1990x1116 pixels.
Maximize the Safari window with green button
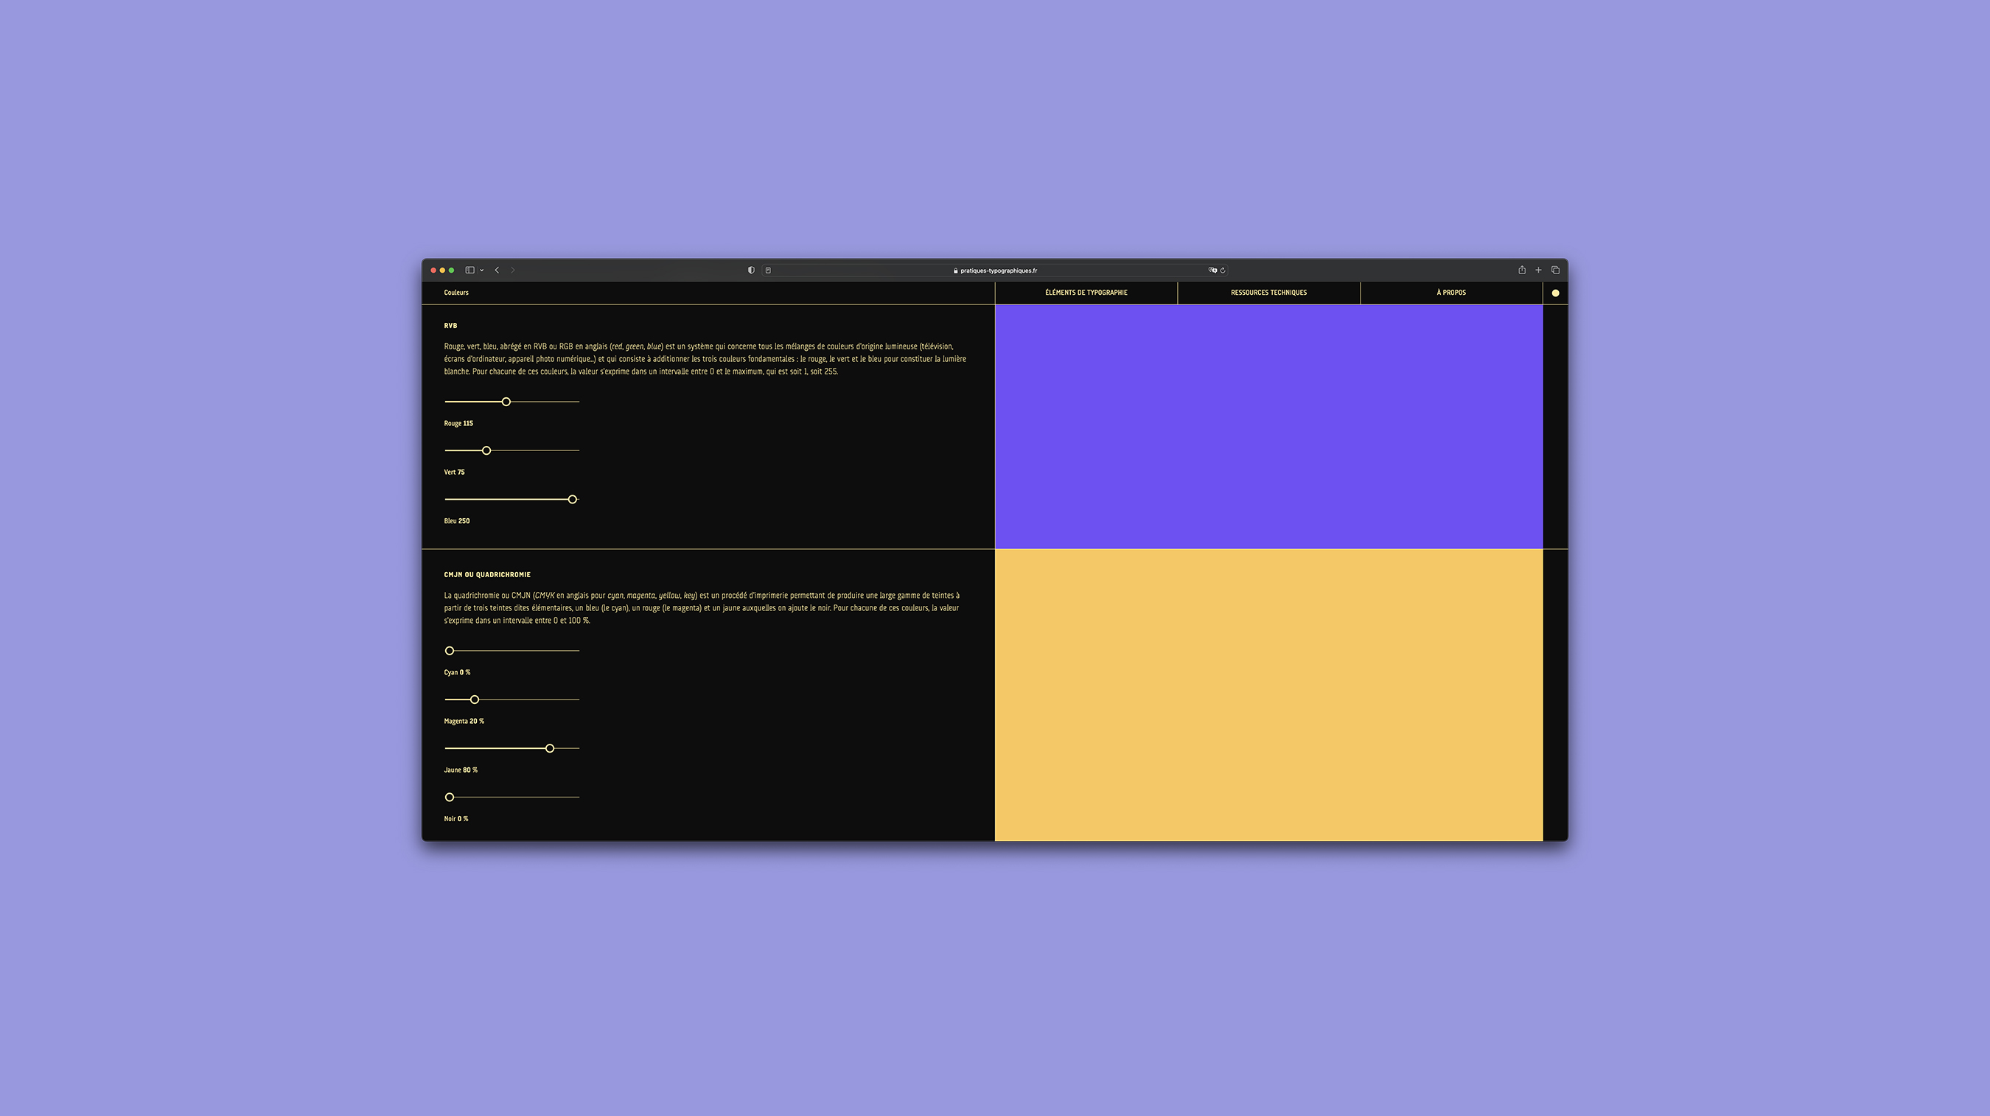tap(452, 270)
